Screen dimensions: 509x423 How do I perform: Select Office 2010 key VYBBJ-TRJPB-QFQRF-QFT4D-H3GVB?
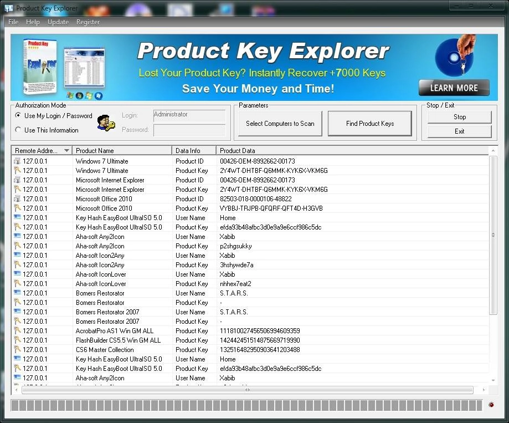click(x=271, y=208)
